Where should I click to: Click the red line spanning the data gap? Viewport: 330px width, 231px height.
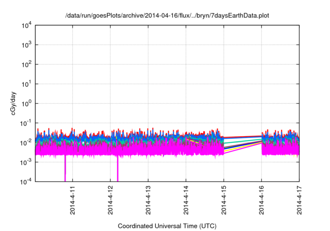(242, 137)
